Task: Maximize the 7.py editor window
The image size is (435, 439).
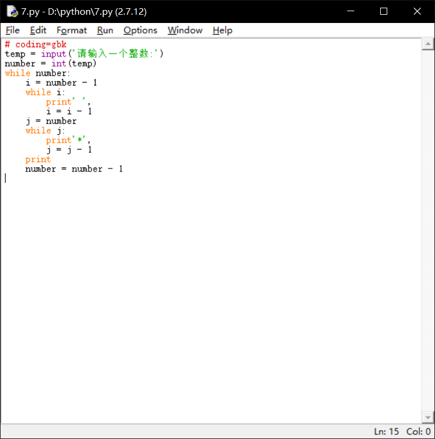Action: pyautogui.click(x=384, y=11)
